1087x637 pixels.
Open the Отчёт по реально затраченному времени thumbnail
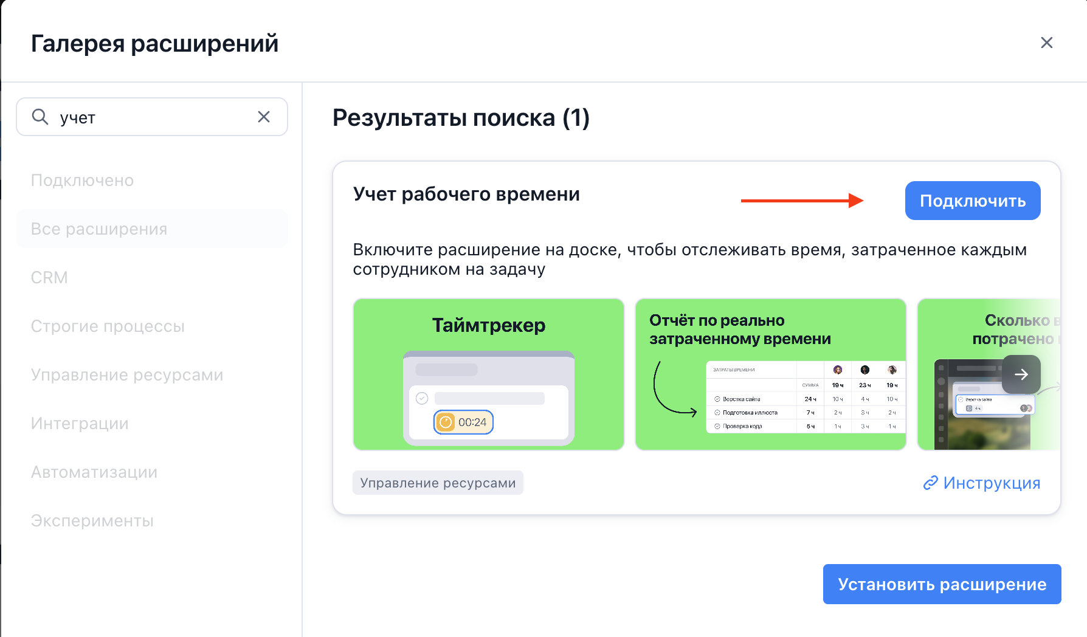770,374
